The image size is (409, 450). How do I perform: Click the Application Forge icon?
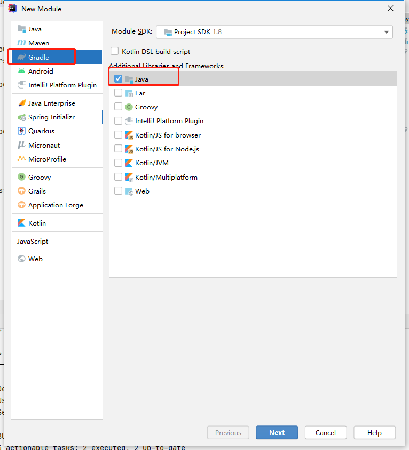pos(21,205)
